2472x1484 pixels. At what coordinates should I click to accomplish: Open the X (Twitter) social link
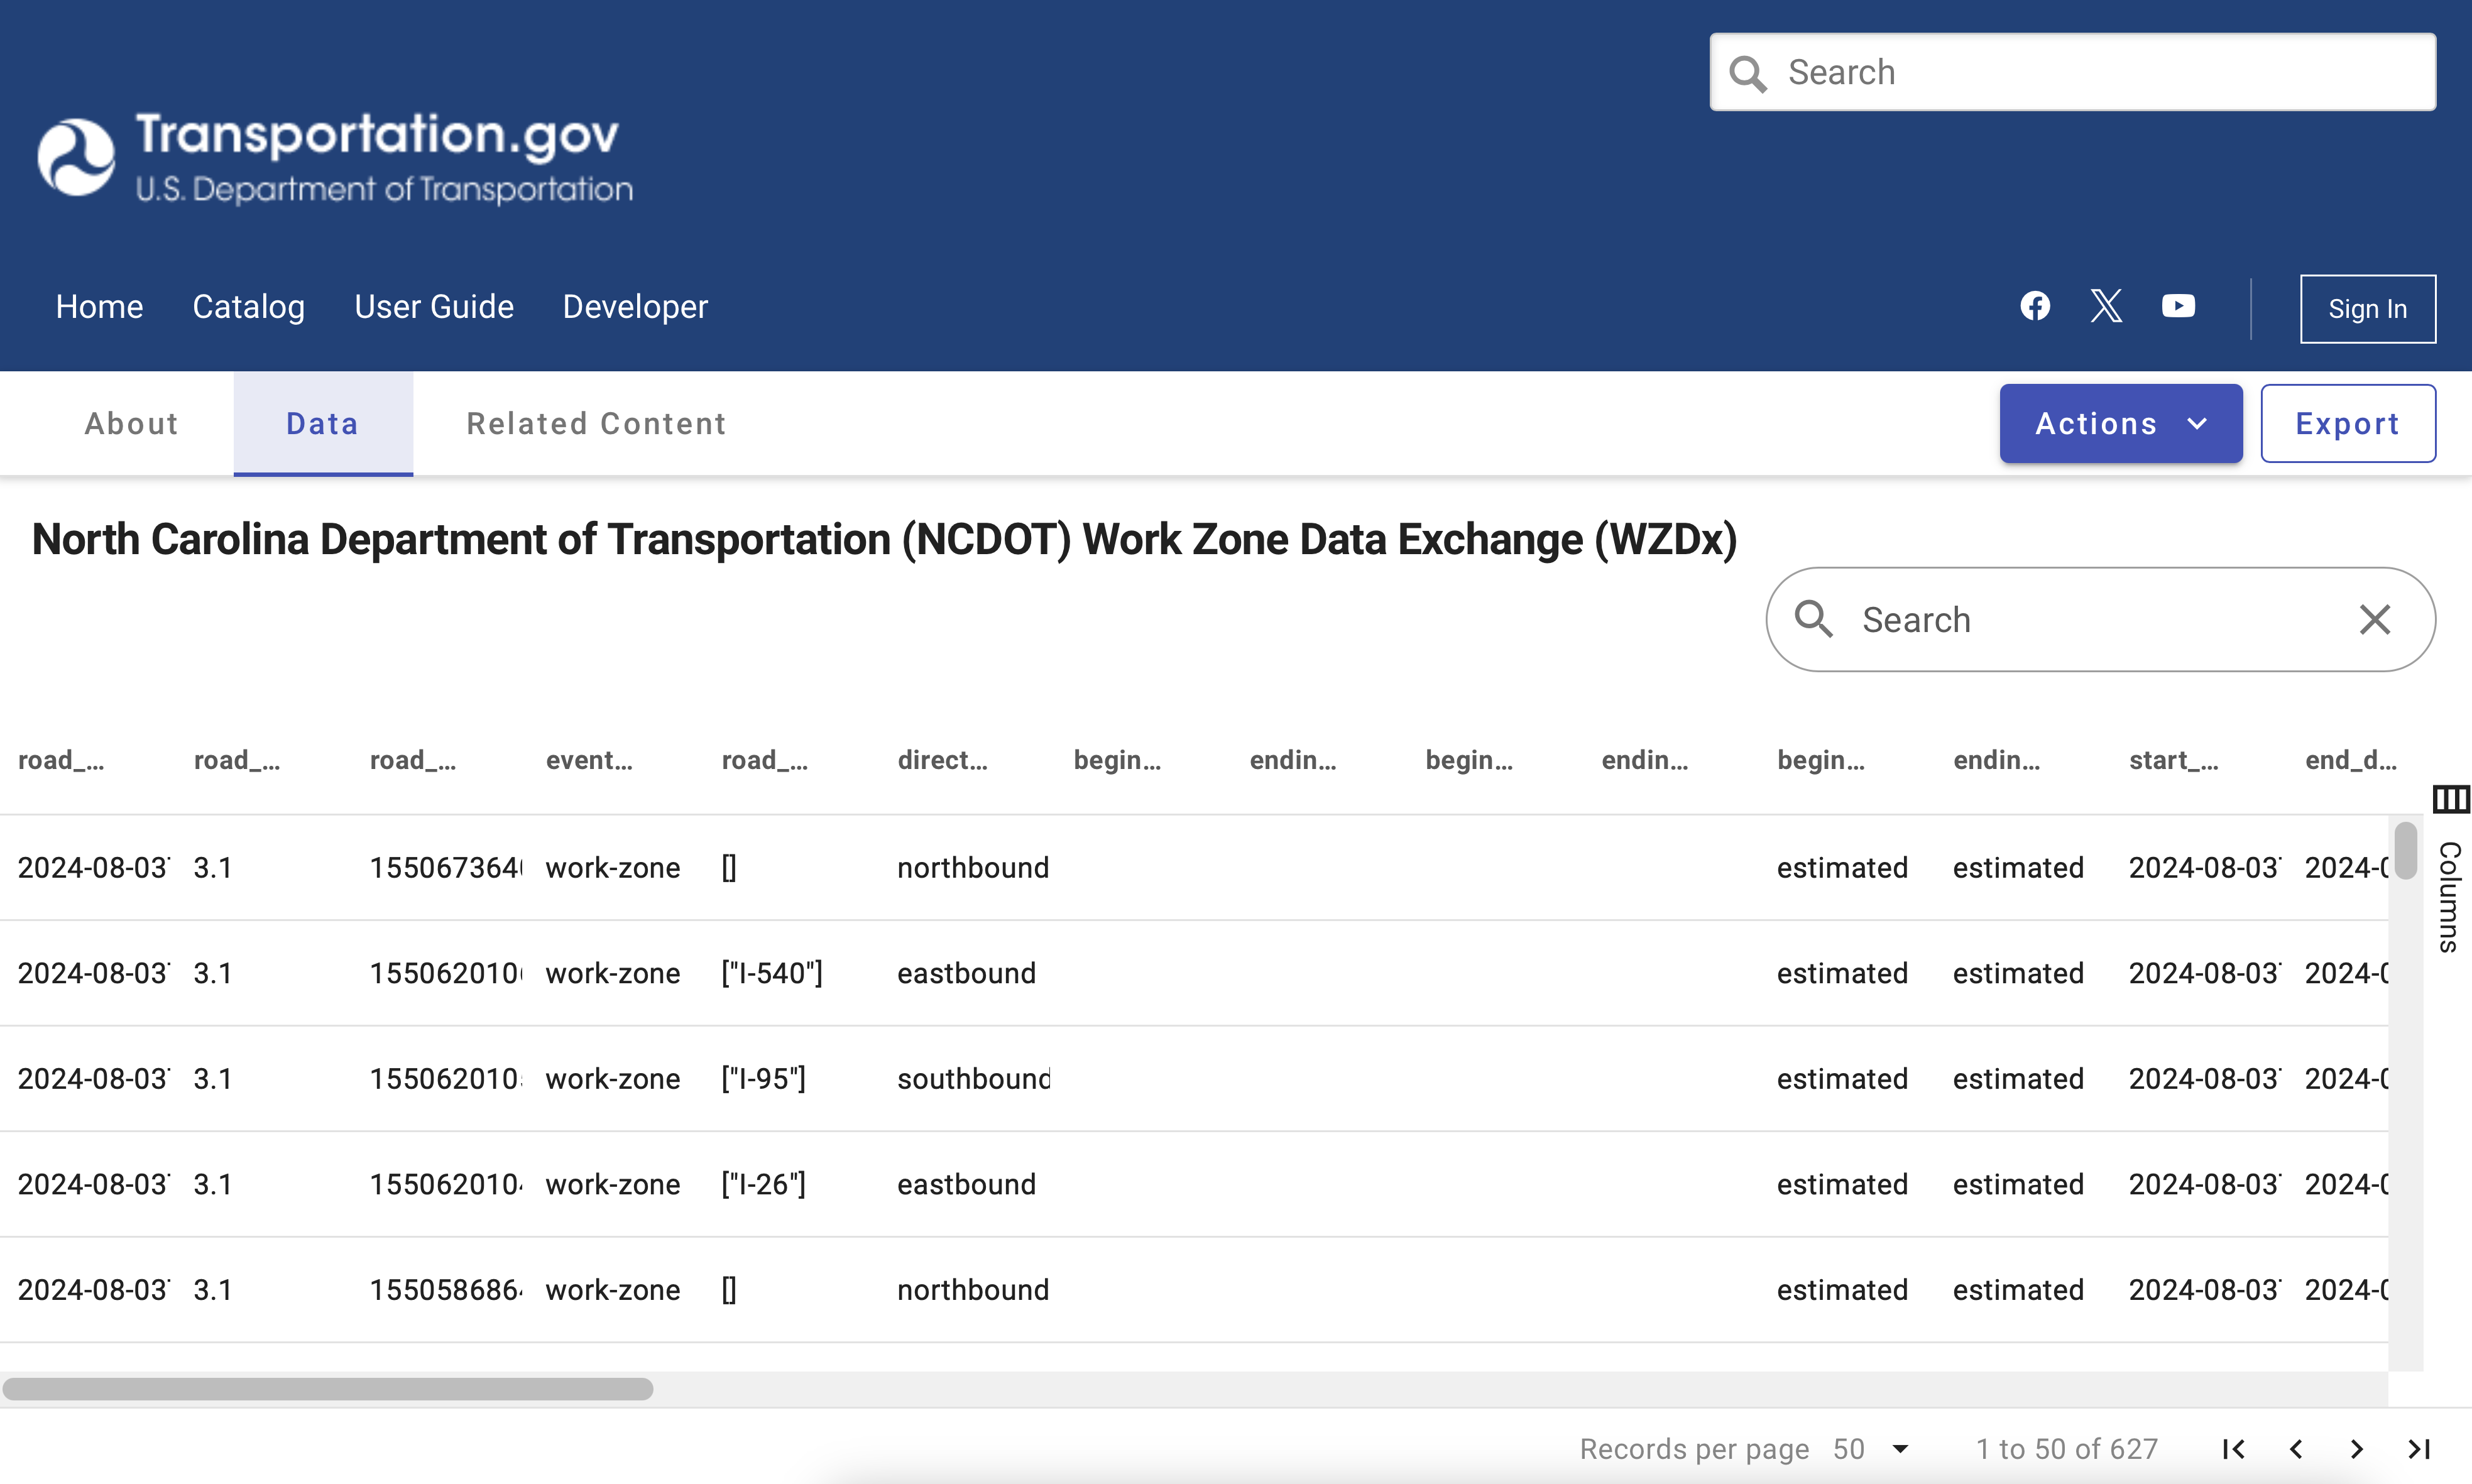tap(2106, 306)
